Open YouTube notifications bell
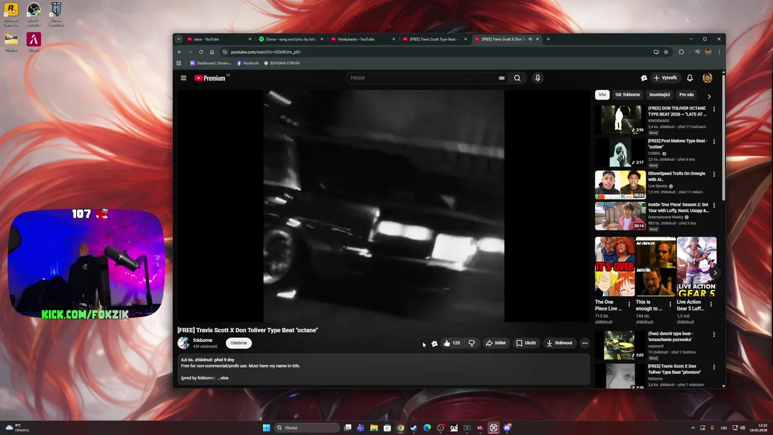773x435 pixels. (x=690, y=78)
